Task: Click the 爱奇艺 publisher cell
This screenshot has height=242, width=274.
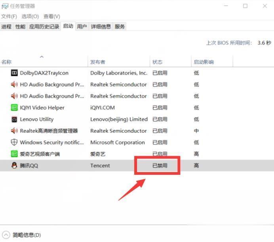Action: pos(98,154)
